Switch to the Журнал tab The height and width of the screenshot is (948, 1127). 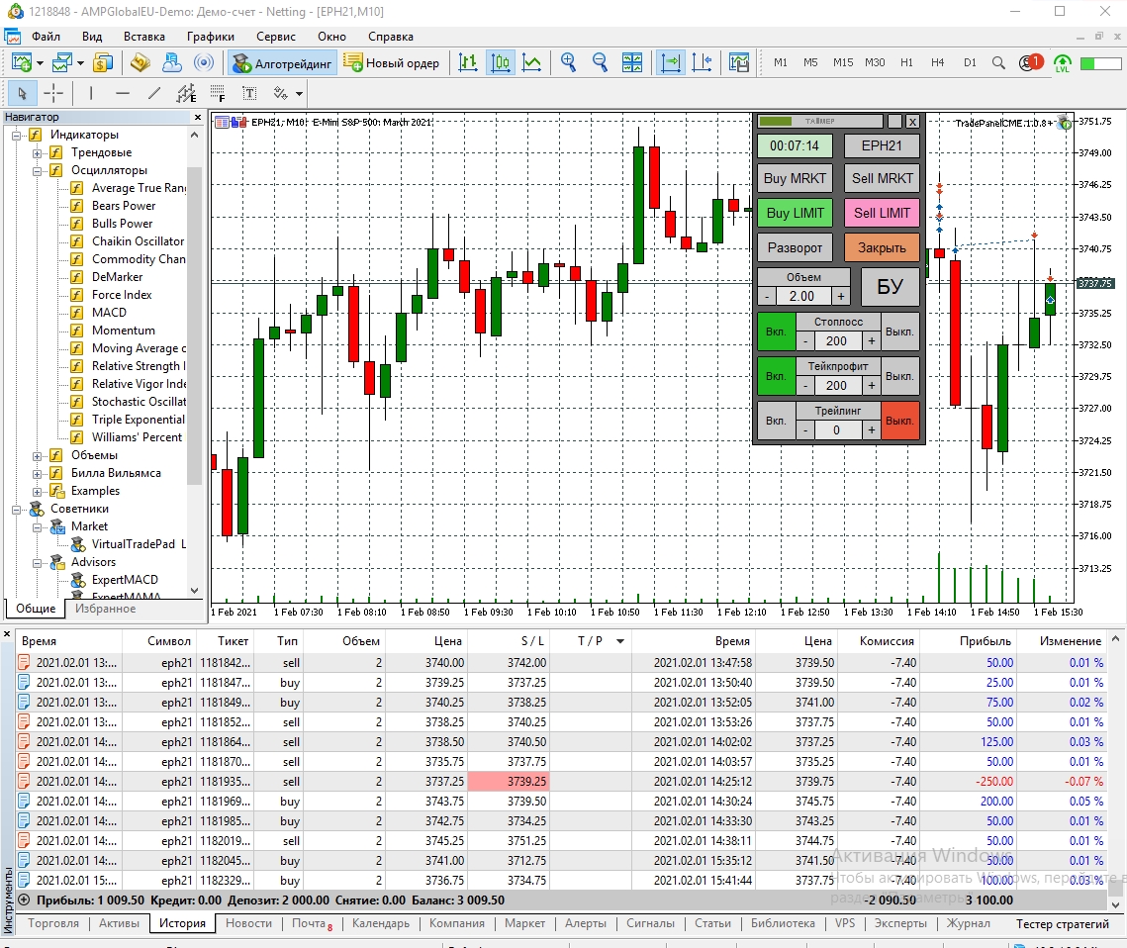[x=968, y=923]
